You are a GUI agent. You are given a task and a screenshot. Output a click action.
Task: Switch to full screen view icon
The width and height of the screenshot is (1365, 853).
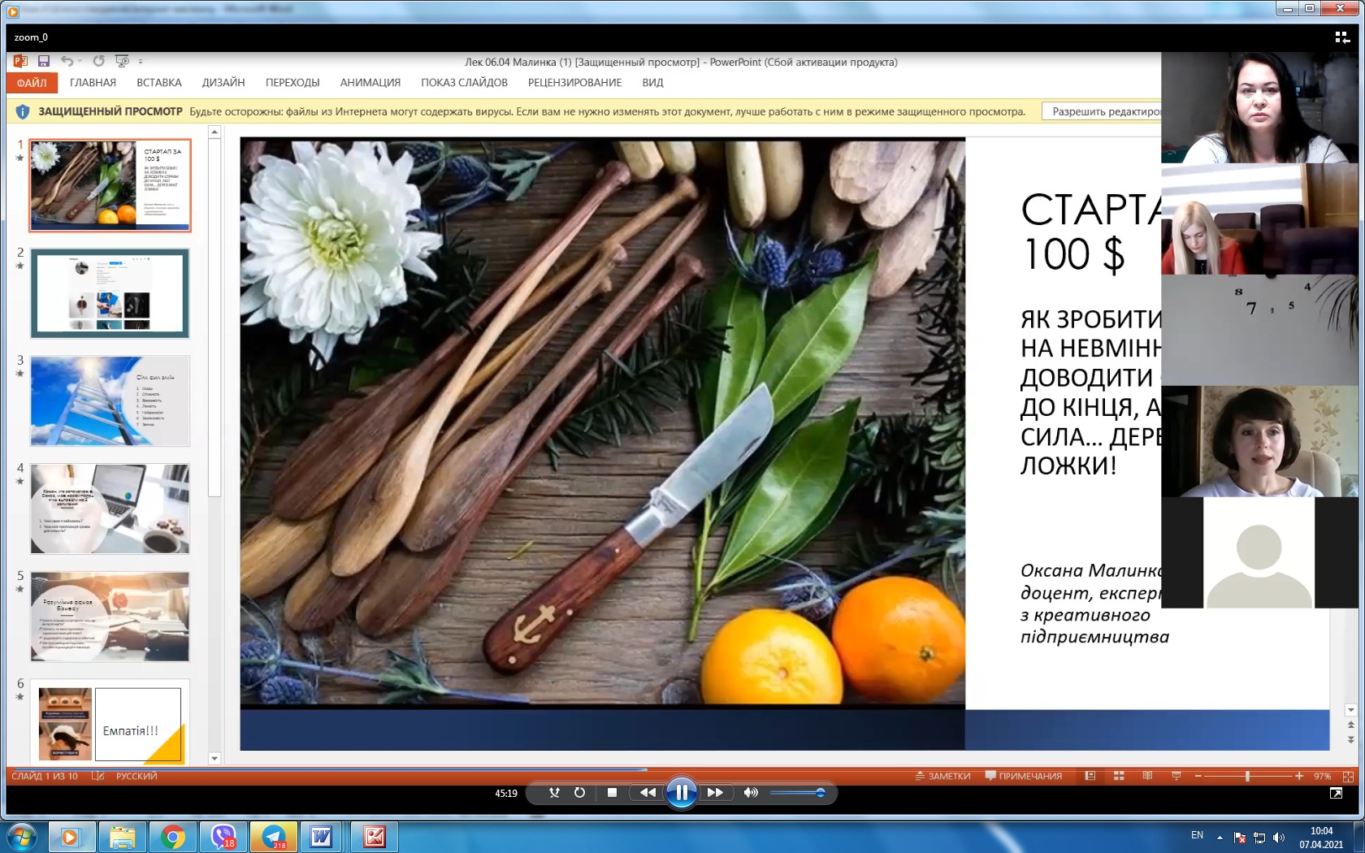pyautogui.click(x=1336, y=794)
